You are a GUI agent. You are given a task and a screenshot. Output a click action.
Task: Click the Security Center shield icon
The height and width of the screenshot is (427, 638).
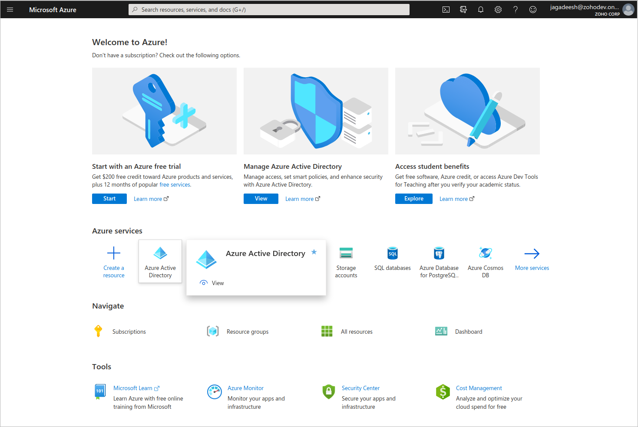(x=329, y=391)
